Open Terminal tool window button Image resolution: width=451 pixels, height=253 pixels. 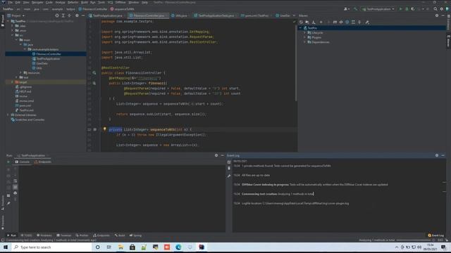pyautogui.click(x=64, y=235)
